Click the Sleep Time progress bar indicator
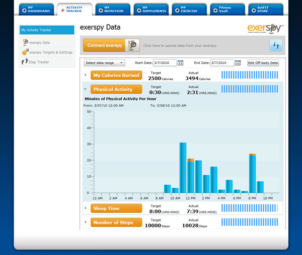Viewport: 302px width, 255px height. coord(250,208)
